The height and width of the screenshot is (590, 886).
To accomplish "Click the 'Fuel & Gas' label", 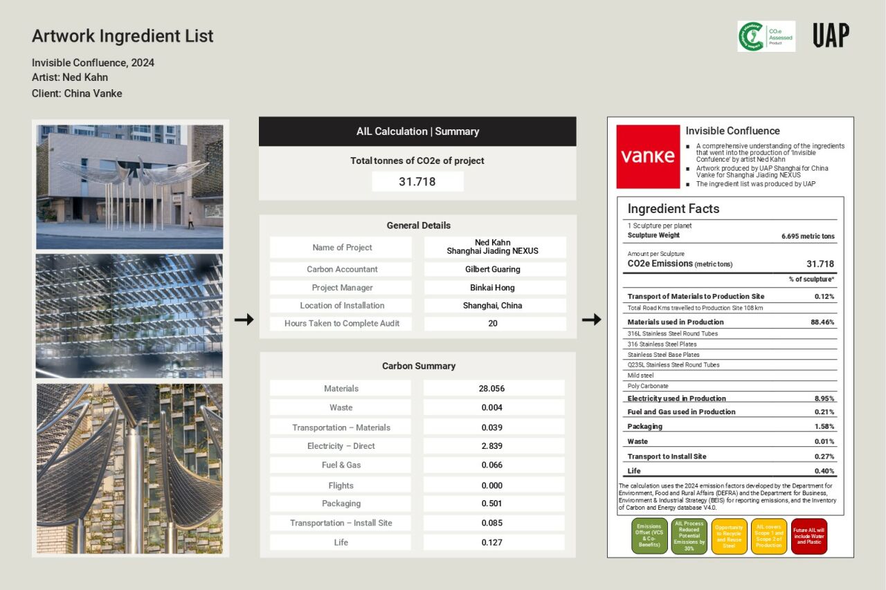I will (341, 465).
